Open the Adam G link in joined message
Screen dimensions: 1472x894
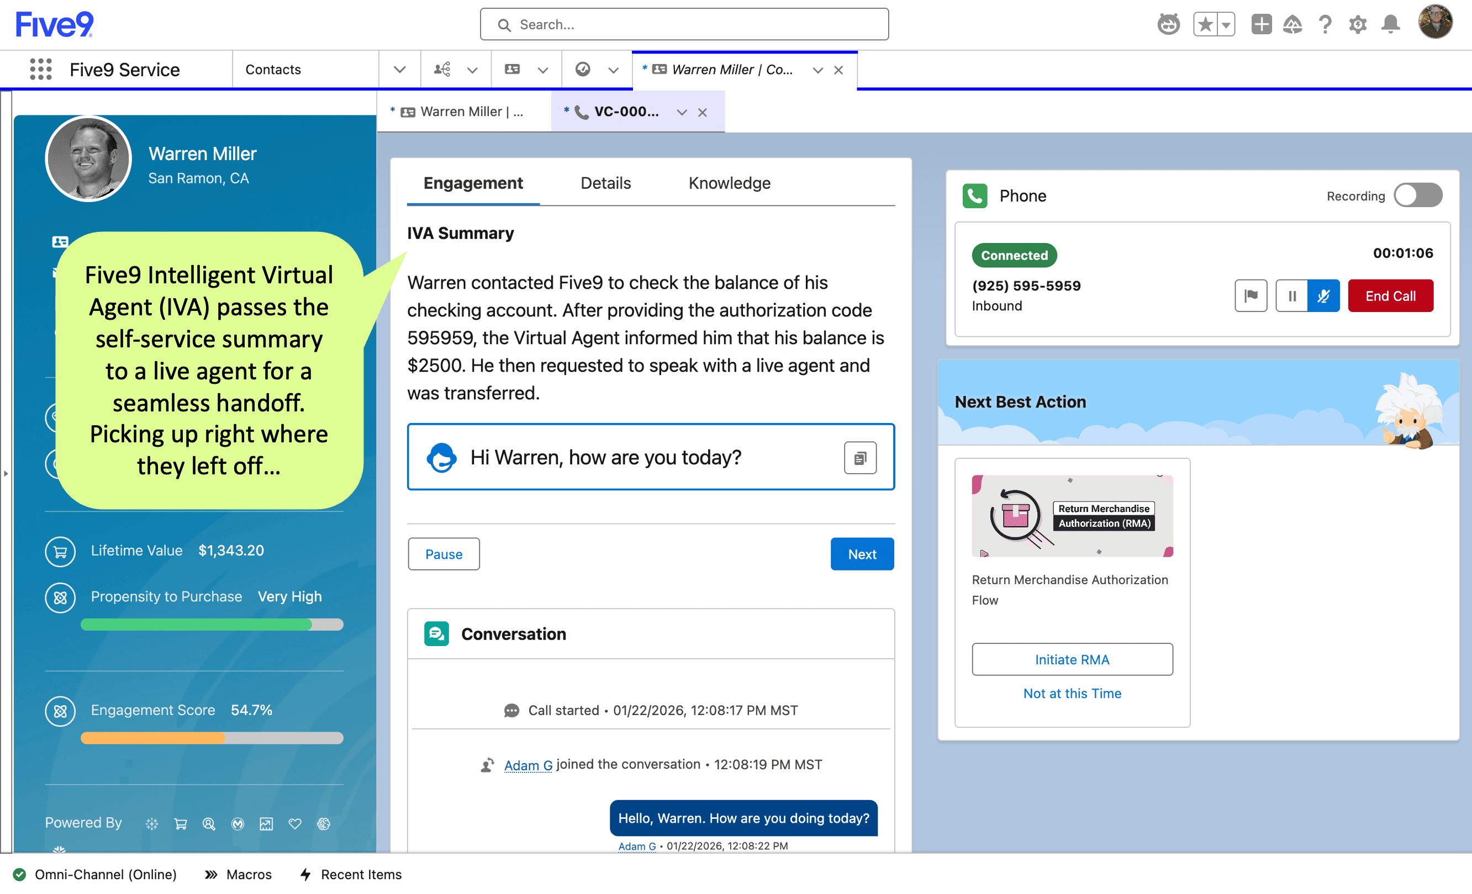[x=527, y=764]
